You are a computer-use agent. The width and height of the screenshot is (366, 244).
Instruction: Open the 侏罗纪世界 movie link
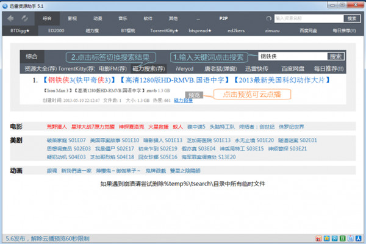tap(292, 127)
